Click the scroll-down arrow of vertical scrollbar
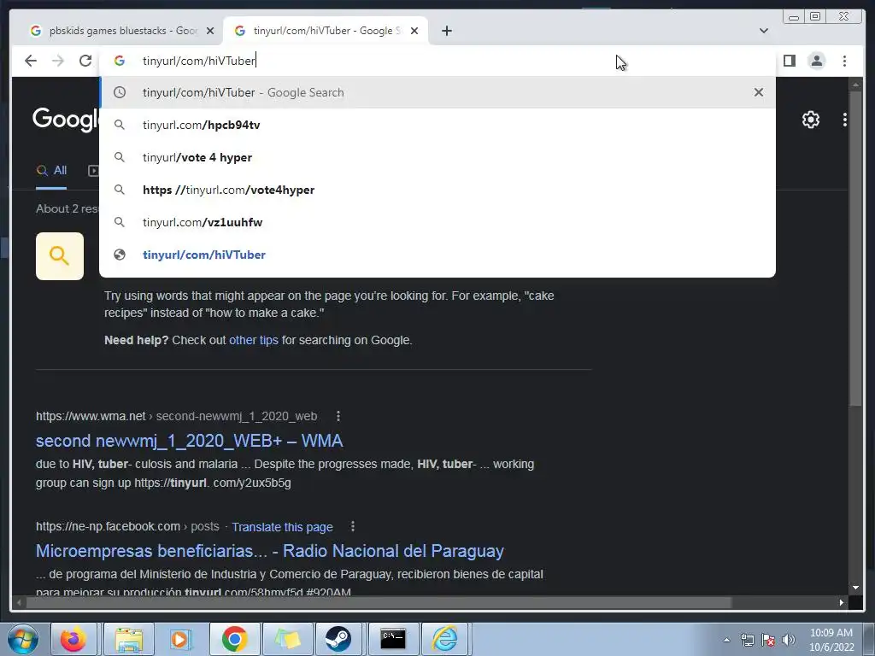The image size is (875, 656). pos(855,588)
